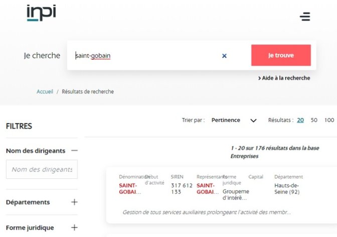Click the sort dropdown chevron arrow
Viewport: 337px width, 237px height.
253,120
